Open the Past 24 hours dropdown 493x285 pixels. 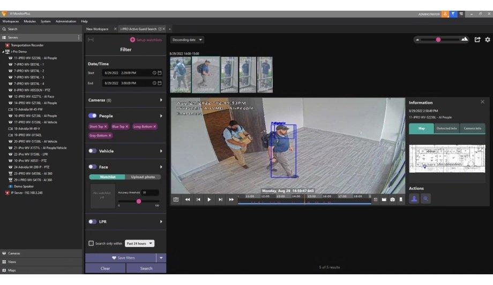(140, 243)
